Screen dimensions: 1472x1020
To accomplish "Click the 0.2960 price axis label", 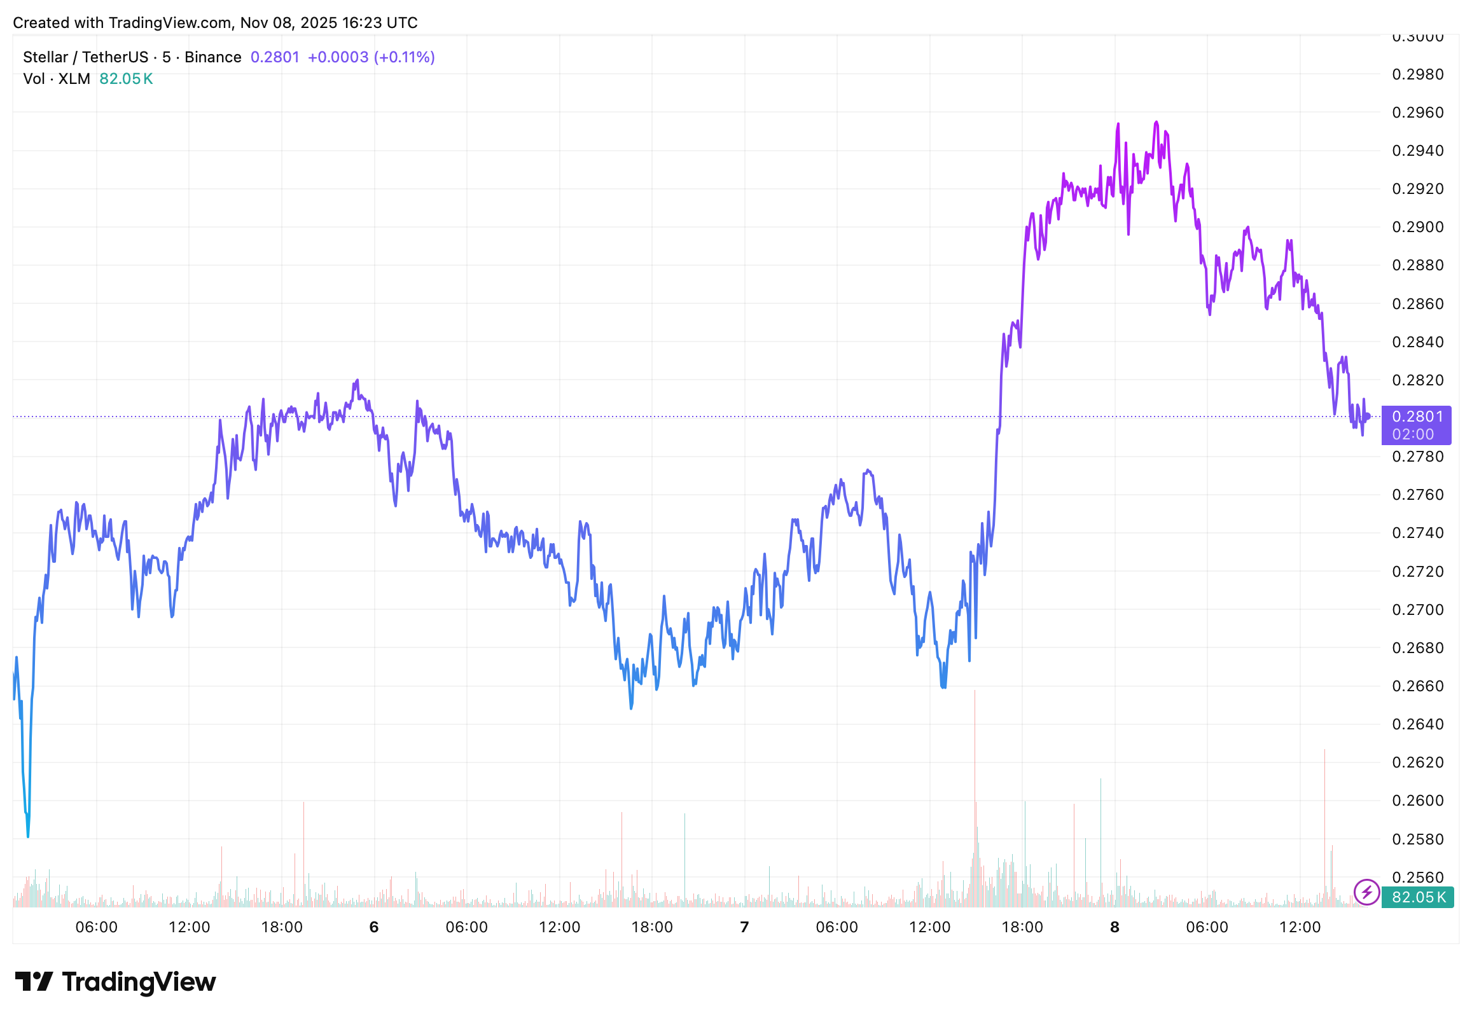I will [1417, 113].
